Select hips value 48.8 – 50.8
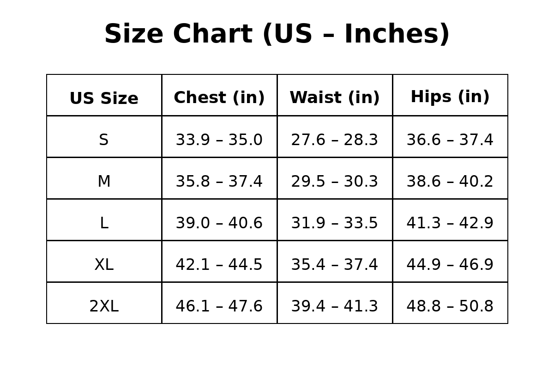This screenshot has height=366, width=554. tap(450, 306)
